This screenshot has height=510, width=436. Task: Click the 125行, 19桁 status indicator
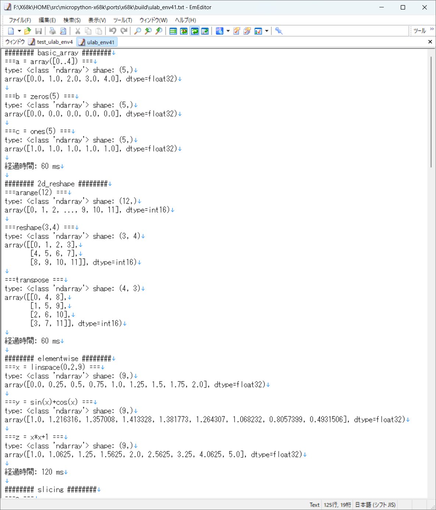(337, 505)
